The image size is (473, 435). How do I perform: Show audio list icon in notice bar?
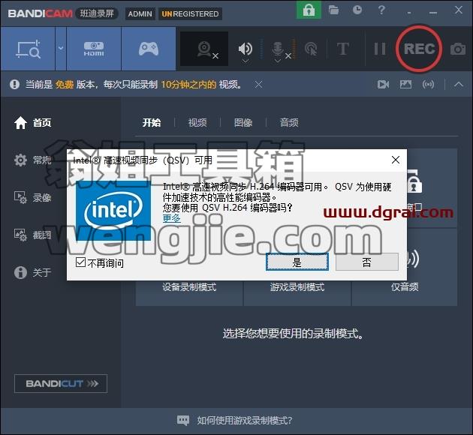pyautogui.click(x=428, y=84)
